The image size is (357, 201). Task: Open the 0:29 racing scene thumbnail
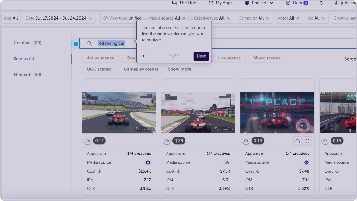pyautogui.click(x=198, y=113)
